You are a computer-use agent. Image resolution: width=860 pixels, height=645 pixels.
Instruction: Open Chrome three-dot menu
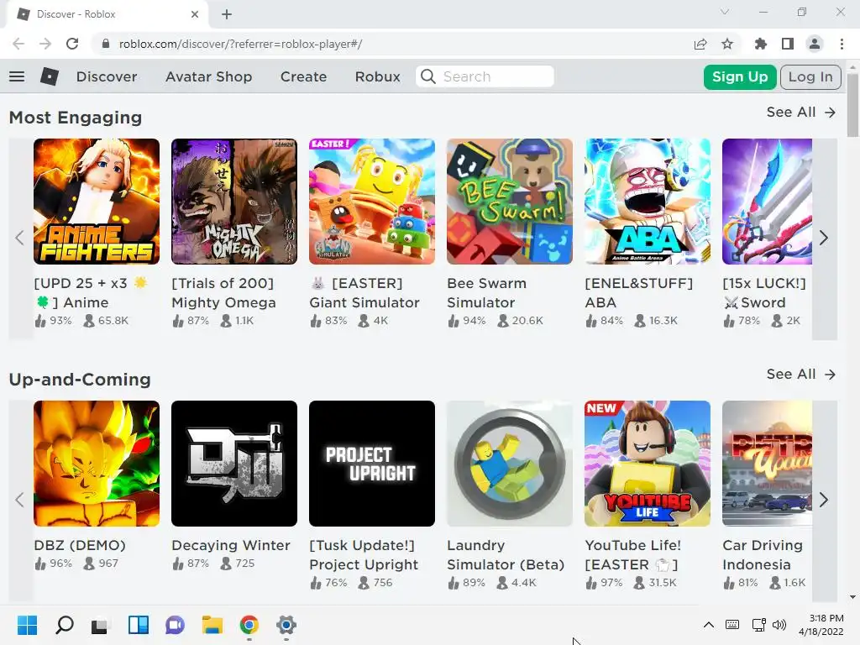click(842, 44)
